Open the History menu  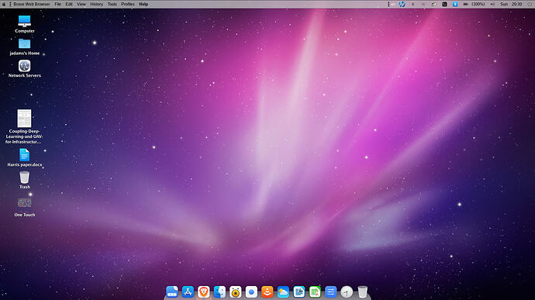pyautogui.click(x=97, y=4)
